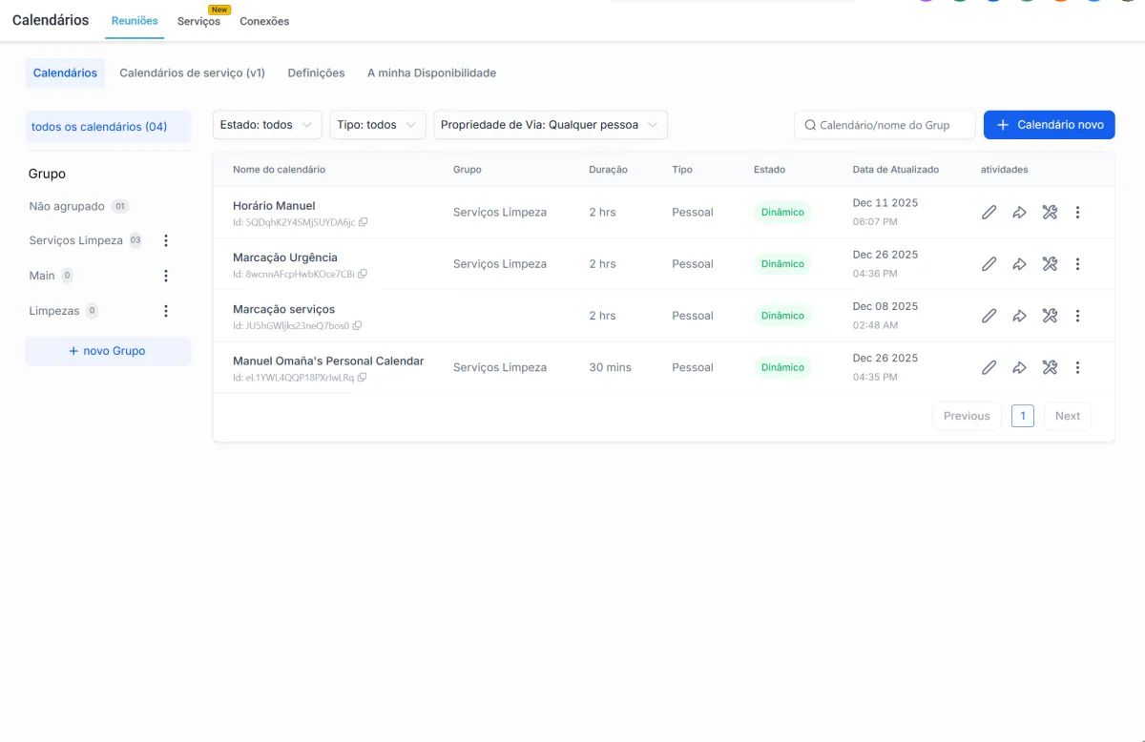The image size is (1145, 742).
Task: Open the Main group options menu
Action: [x=166, y=276]
